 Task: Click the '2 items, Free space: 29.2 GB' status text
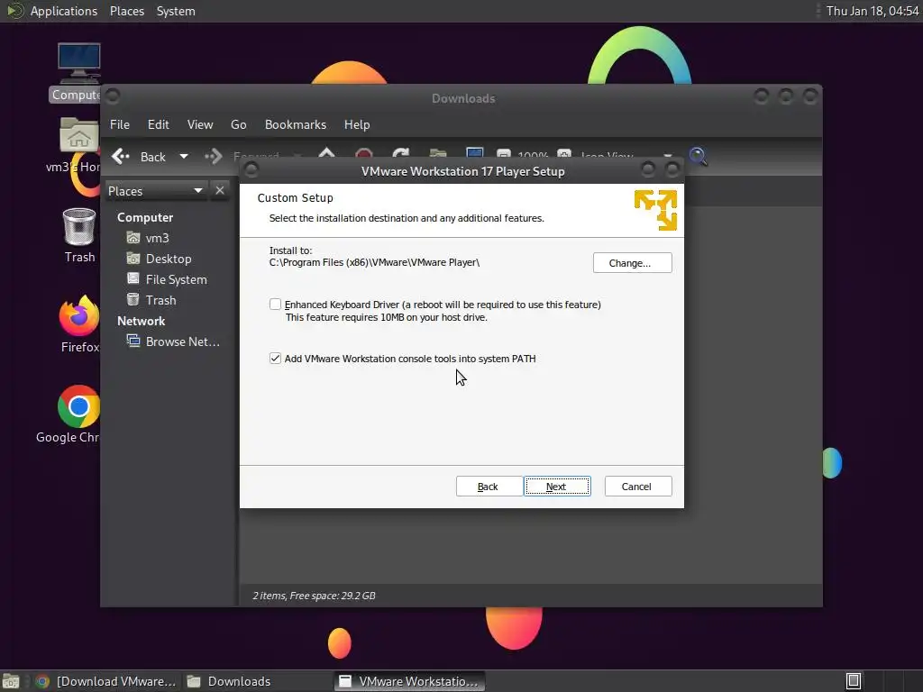pos(314,596)
